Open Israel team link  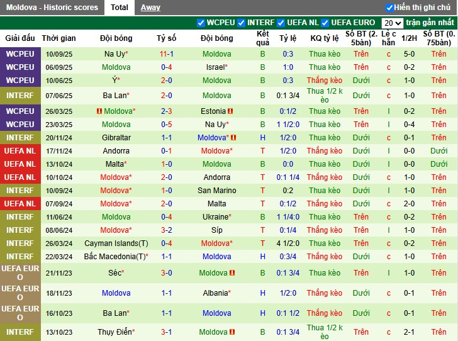click(x=217, y=67)
